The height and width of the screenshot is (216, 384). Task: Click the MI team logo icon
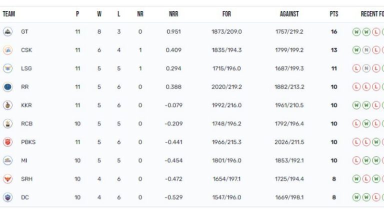[x=7, y=160]
